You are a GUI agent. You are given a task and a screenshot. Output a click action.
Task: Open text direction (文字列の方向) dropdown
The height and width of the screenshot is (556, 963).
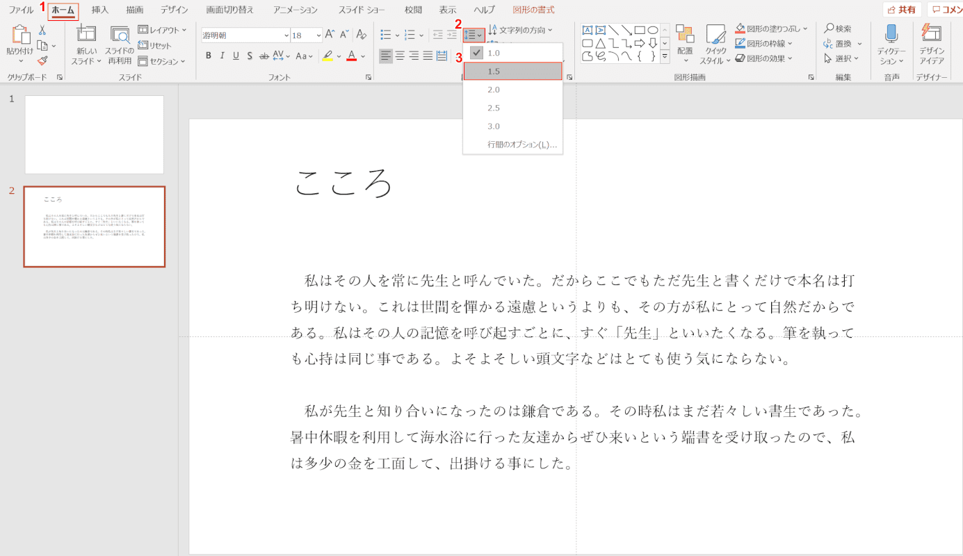pyautogui.click(x=520, y=30)
